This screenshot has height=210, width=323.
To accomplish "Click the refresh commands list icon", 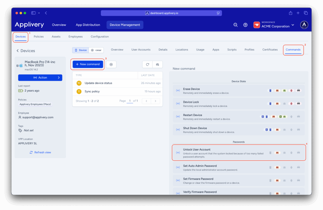I will [147, 64].
